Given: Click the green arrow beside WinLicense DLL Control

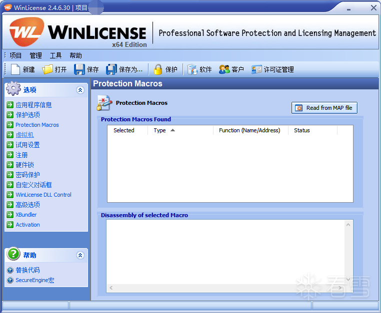Looking at the screenshot, I should click(10, 195).
